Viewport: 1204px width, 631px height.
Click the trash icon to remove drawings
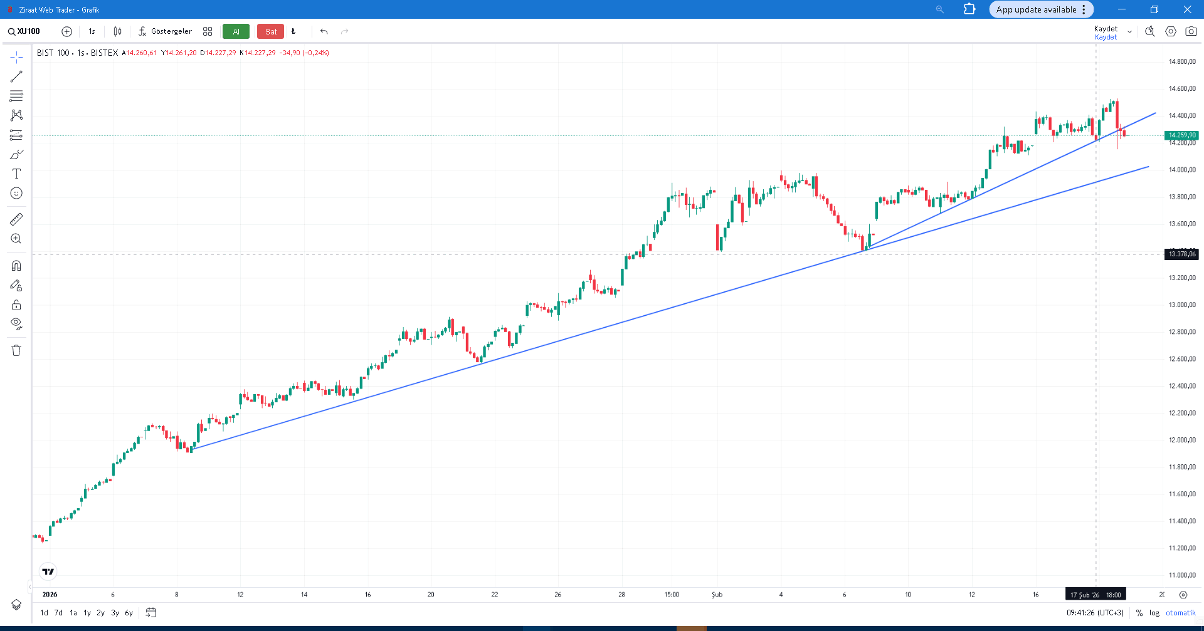click(x=16, y=350)
